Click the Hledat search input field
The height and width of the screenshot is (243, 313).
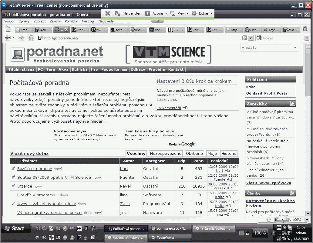pos(275,48)
